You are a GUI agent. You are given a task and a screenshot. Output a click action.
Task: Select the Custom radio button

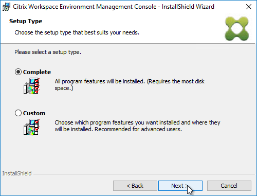[x=18, y=113]
